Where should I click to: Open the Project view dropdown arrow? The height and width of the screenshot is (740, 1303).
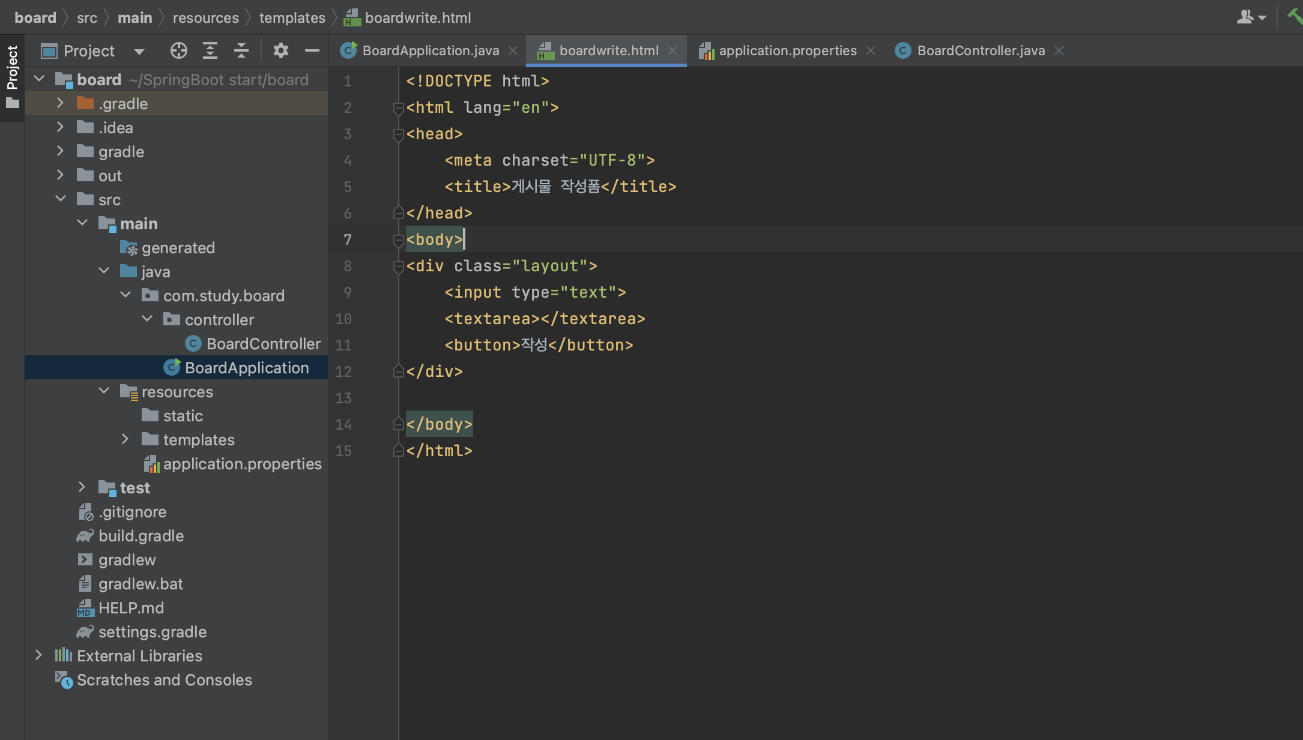click(x=139, y=52)
